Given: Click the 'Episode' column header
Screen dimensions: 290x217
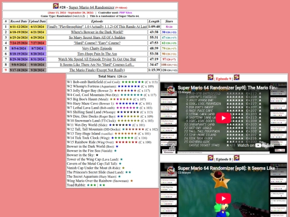Looking at the screenshot, I should pyautogui.click(x=97, y=21).
